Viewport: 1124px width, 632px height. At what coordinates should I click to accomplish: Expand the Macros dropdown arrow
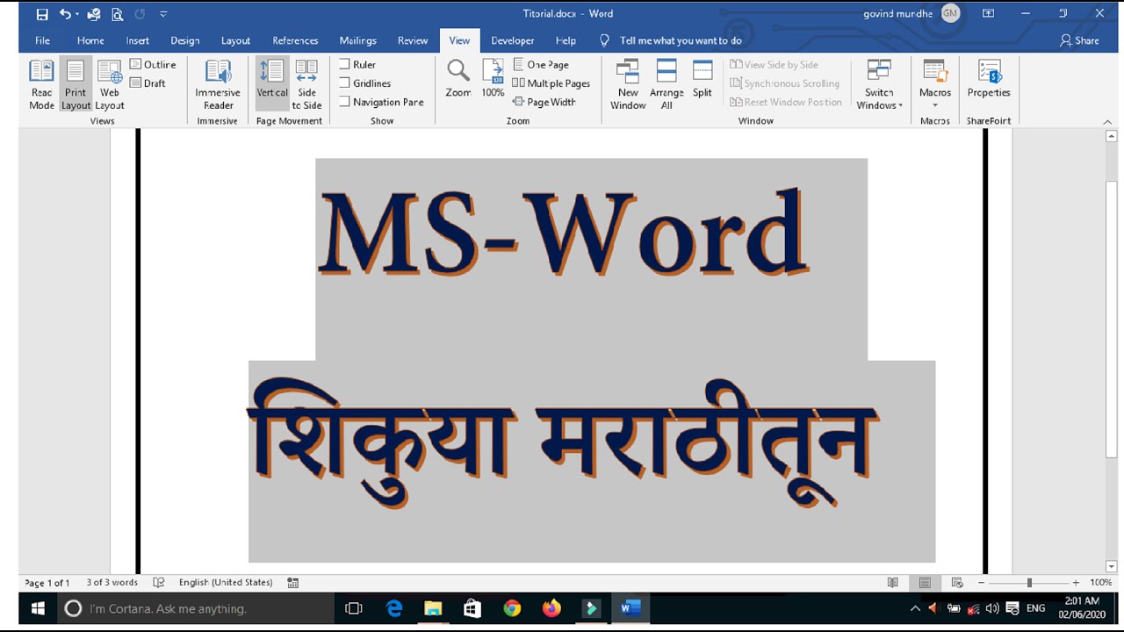[x=935, y=105]
